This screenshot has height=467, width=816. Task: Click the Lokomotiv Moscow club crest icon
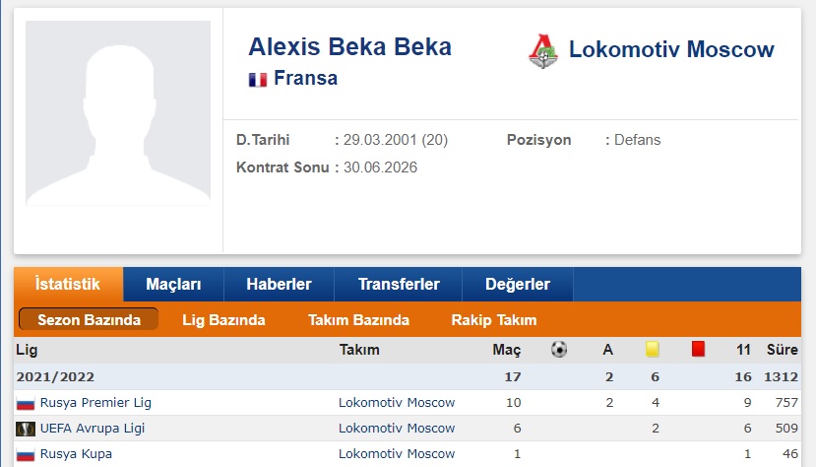click(542, 51)
